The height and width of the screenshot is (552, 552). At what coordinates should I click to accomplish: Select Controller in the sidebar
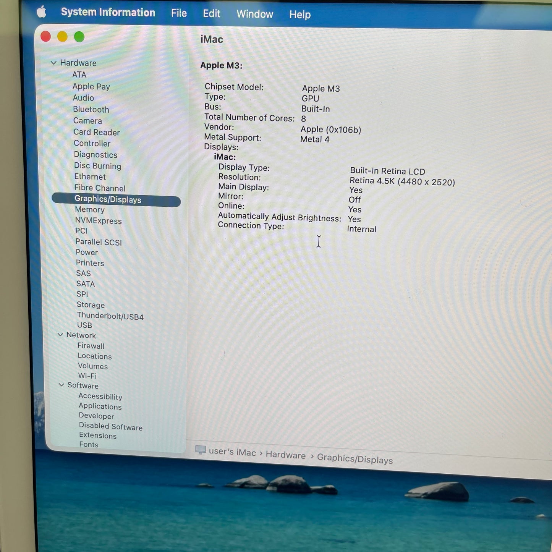tap(92, 143)
